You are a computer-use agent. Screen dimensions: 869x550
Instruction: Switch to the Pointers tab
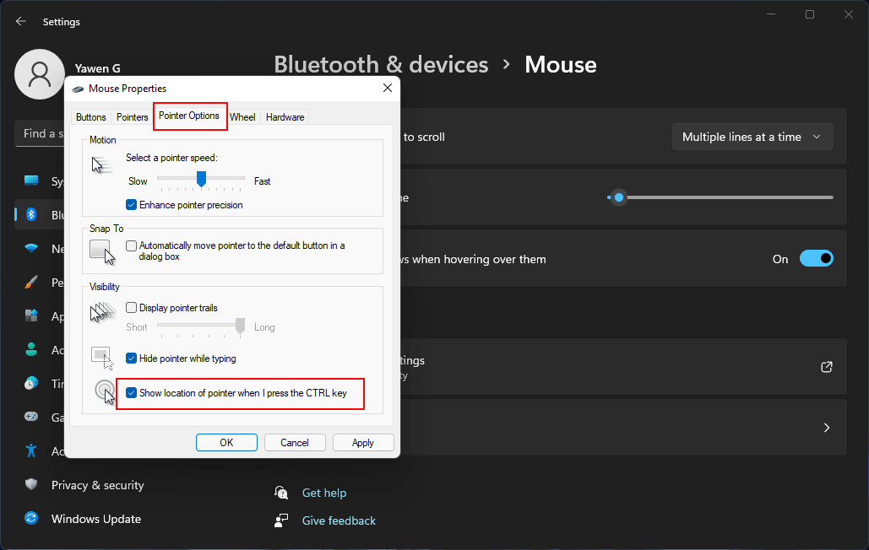click(x=132, y=117)
